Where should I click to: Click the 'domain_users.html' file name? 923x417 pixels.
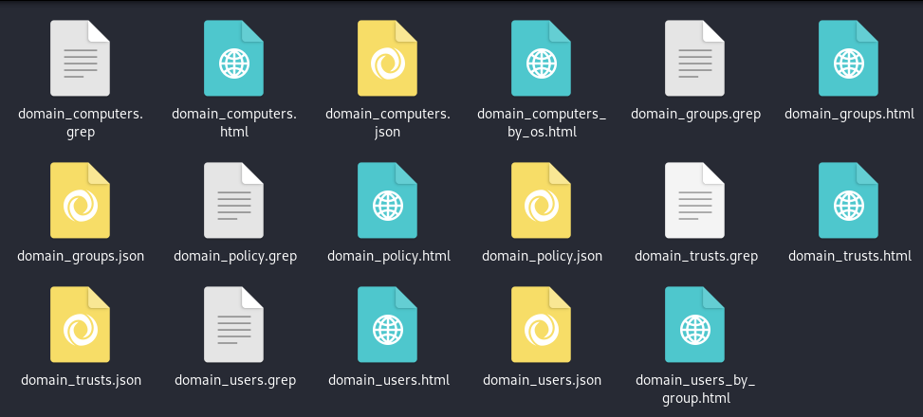[389, 381]
